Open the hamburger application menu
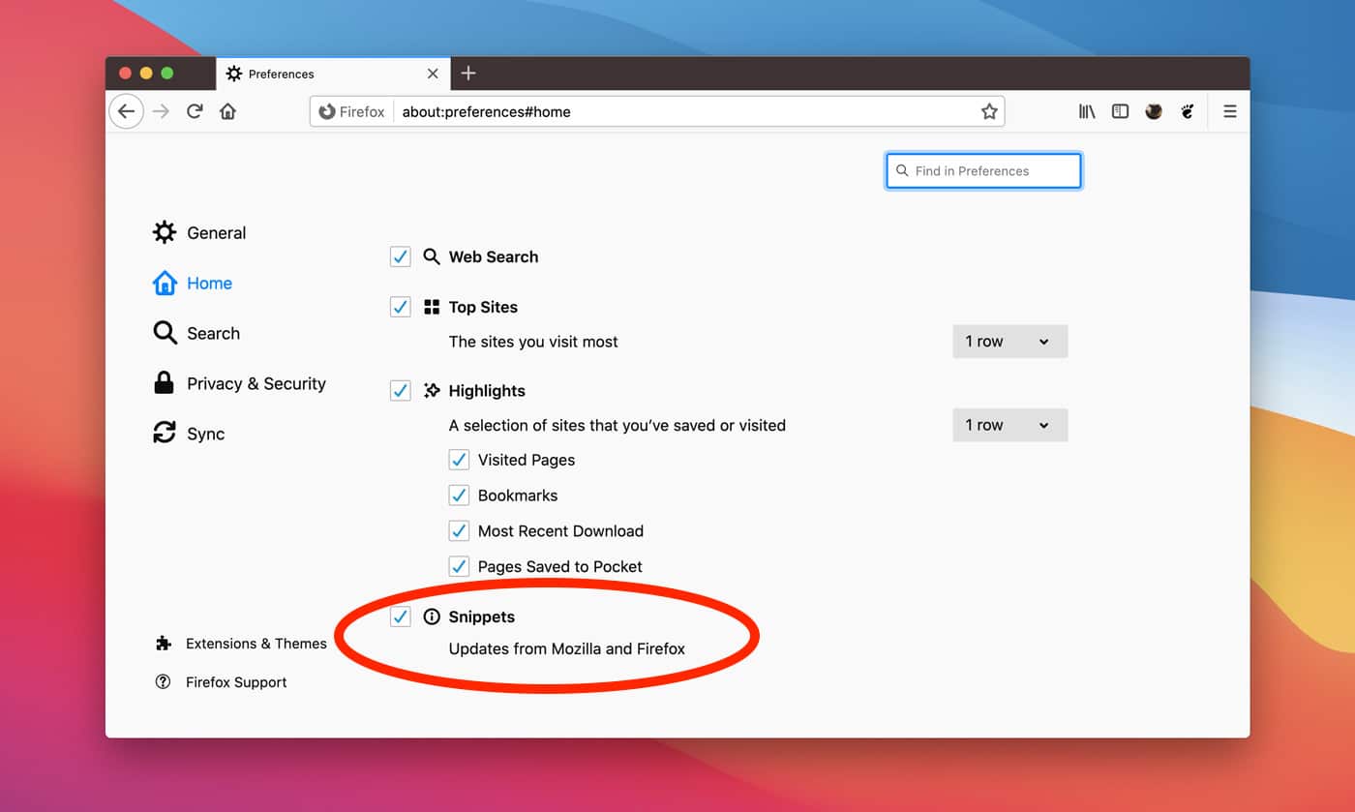 tap(1230, 111)
